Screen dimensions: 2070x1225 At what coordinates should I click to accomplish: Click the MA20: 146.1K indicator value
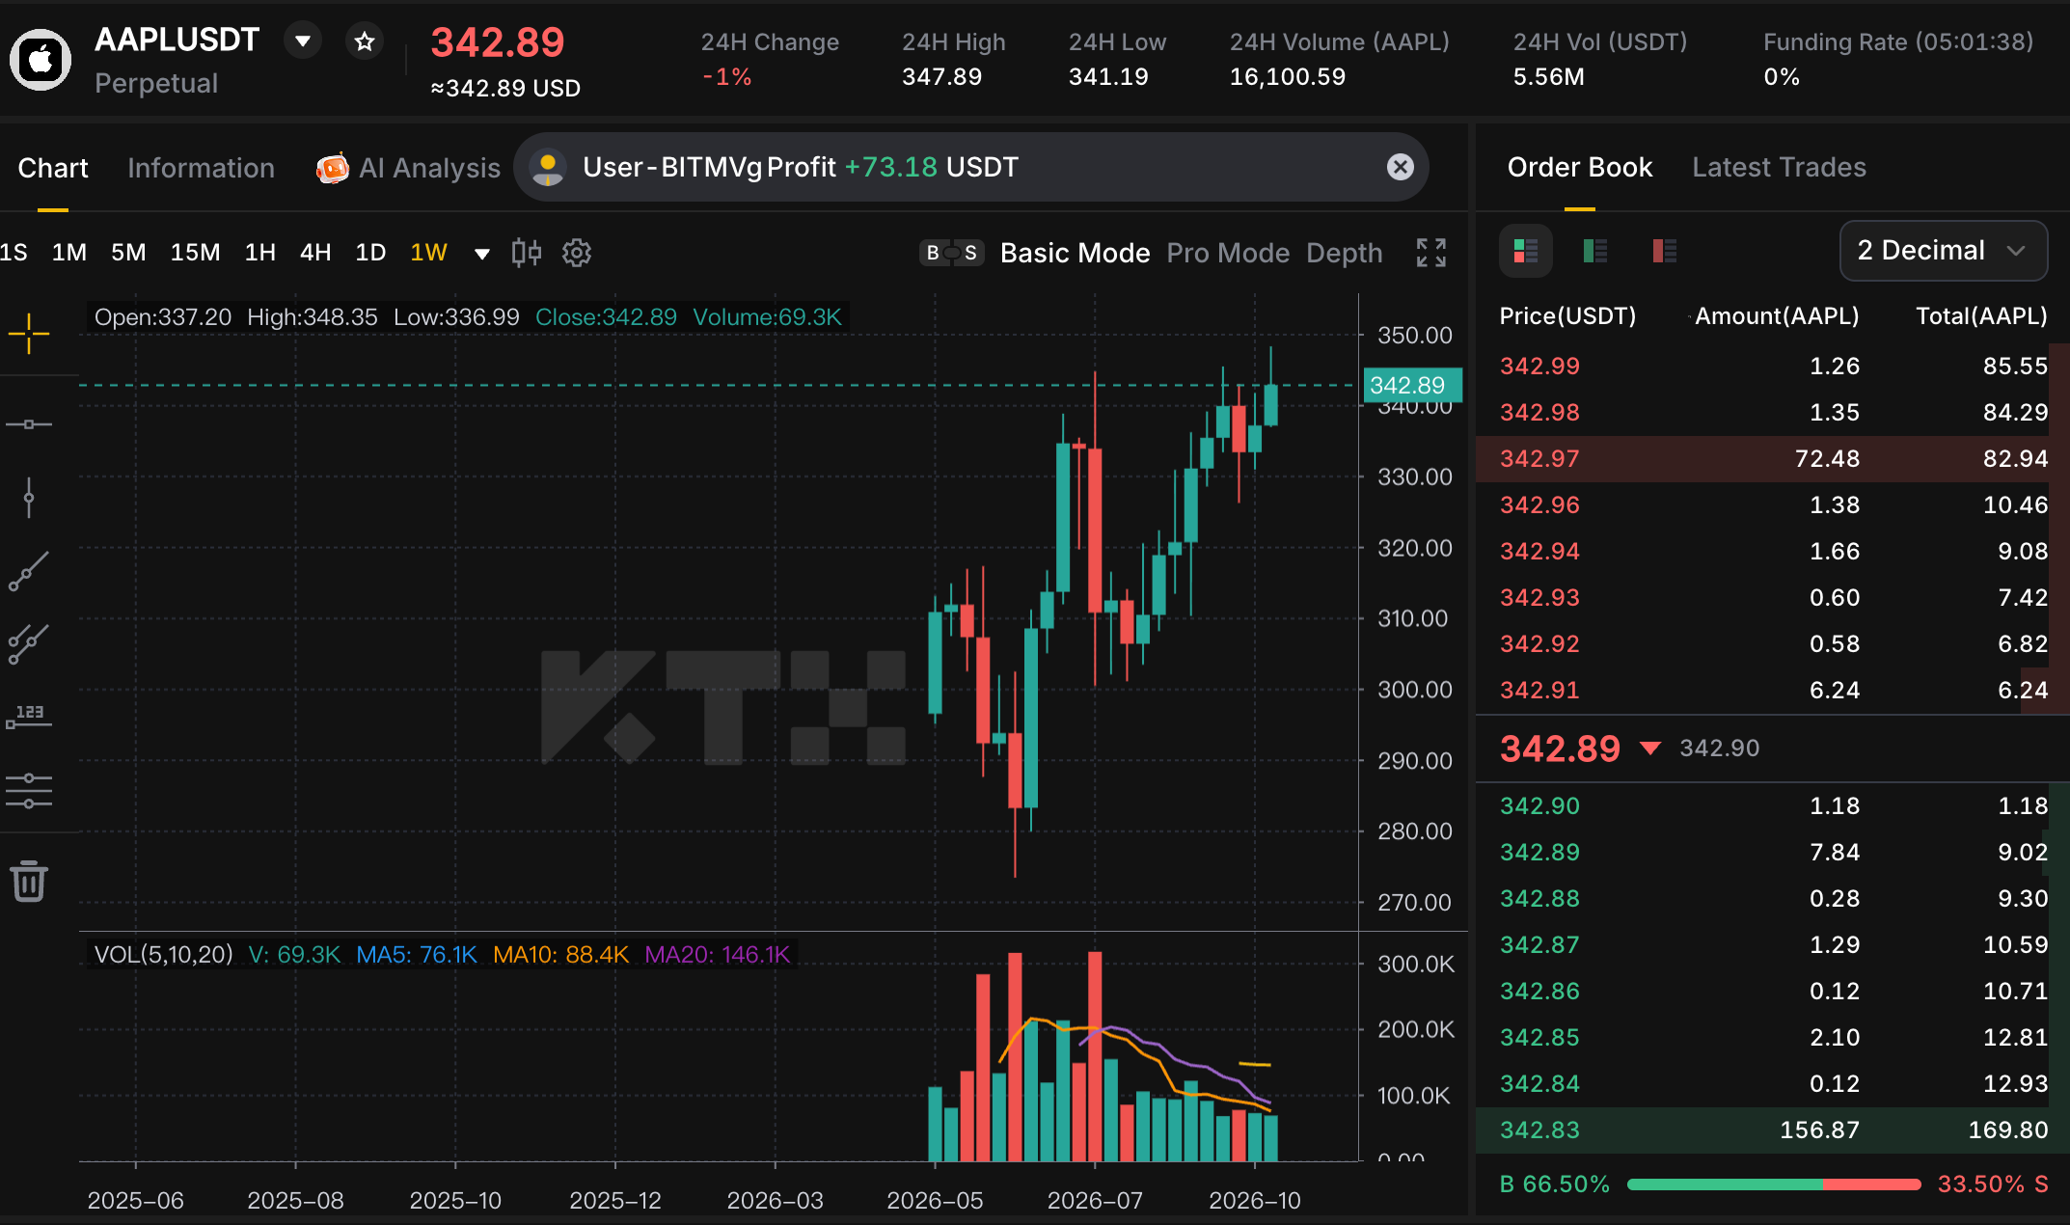pyautogui.click(x=717, y=955)
